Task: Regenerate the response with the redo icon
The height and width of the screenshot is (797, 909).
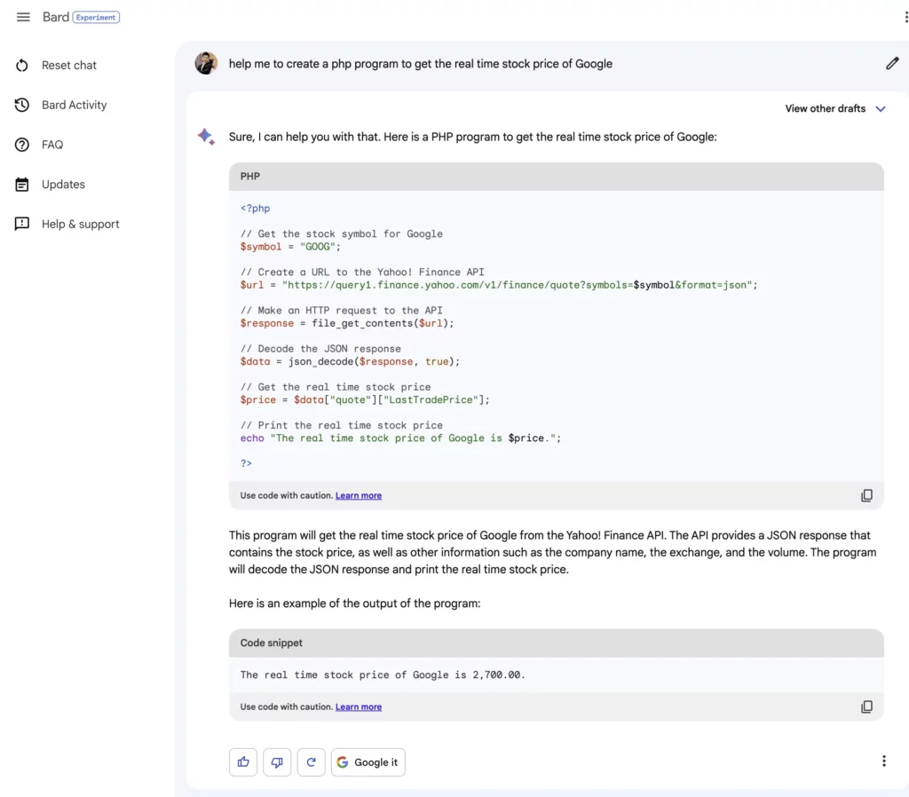Action: click(312, 761)
